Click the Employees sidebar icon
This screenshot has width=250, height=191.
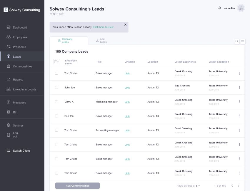click(9, 37)
